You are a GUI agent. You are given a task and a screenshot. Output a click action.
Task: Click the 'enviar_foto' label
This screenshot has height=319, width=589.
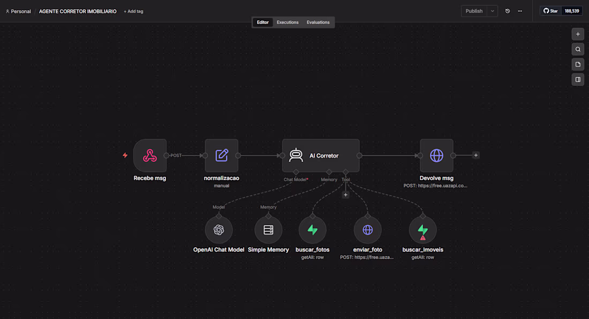click(x=367, y=250)
